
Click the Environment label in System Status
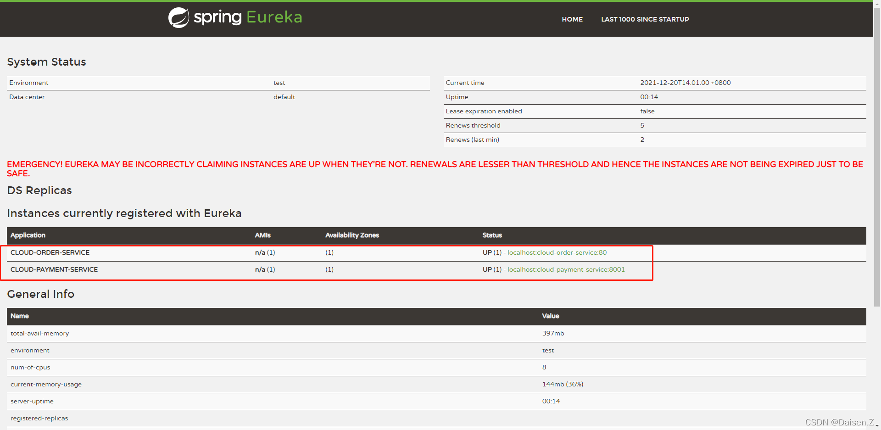[28, 83]
